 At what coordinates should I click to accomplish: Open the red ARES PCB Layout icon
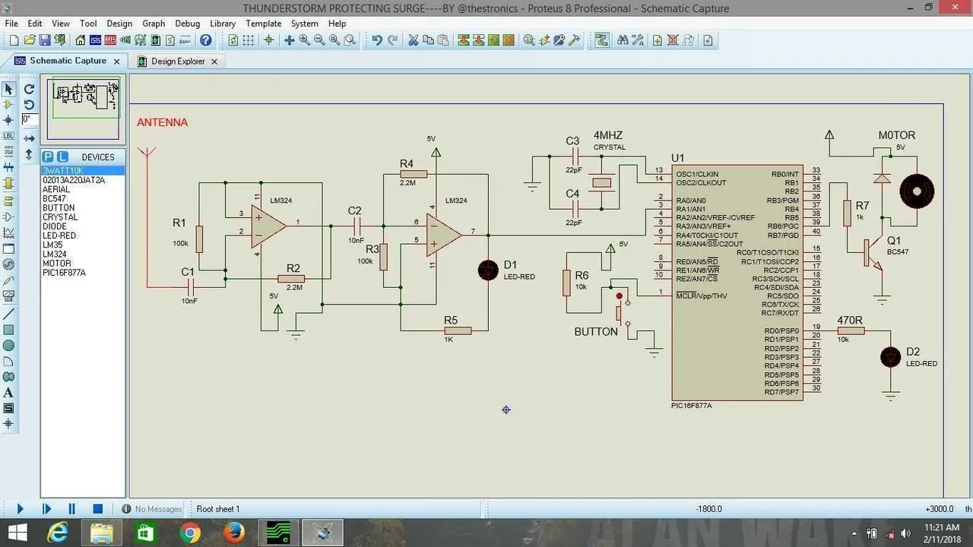click(x=110, y=40)
